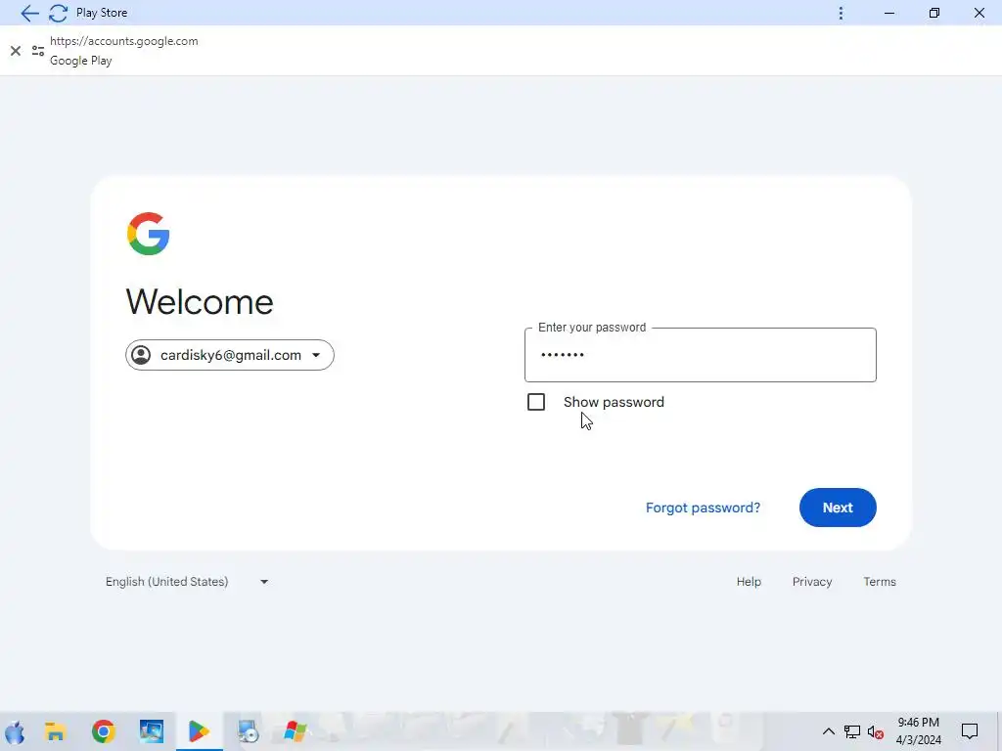1002x751 pixels.
Task: Click the Welcome heading text
Action: 200,301
